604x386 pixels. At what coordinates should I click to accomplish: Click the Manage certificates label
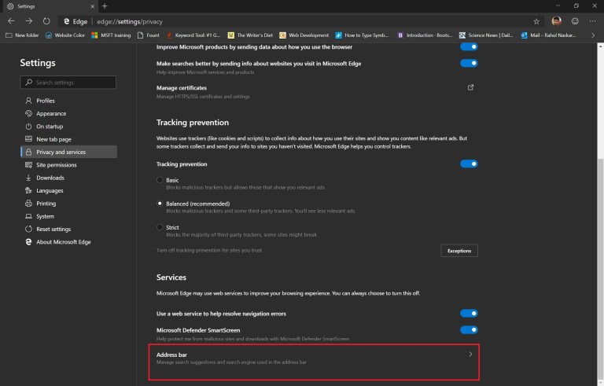click(182, 88)
